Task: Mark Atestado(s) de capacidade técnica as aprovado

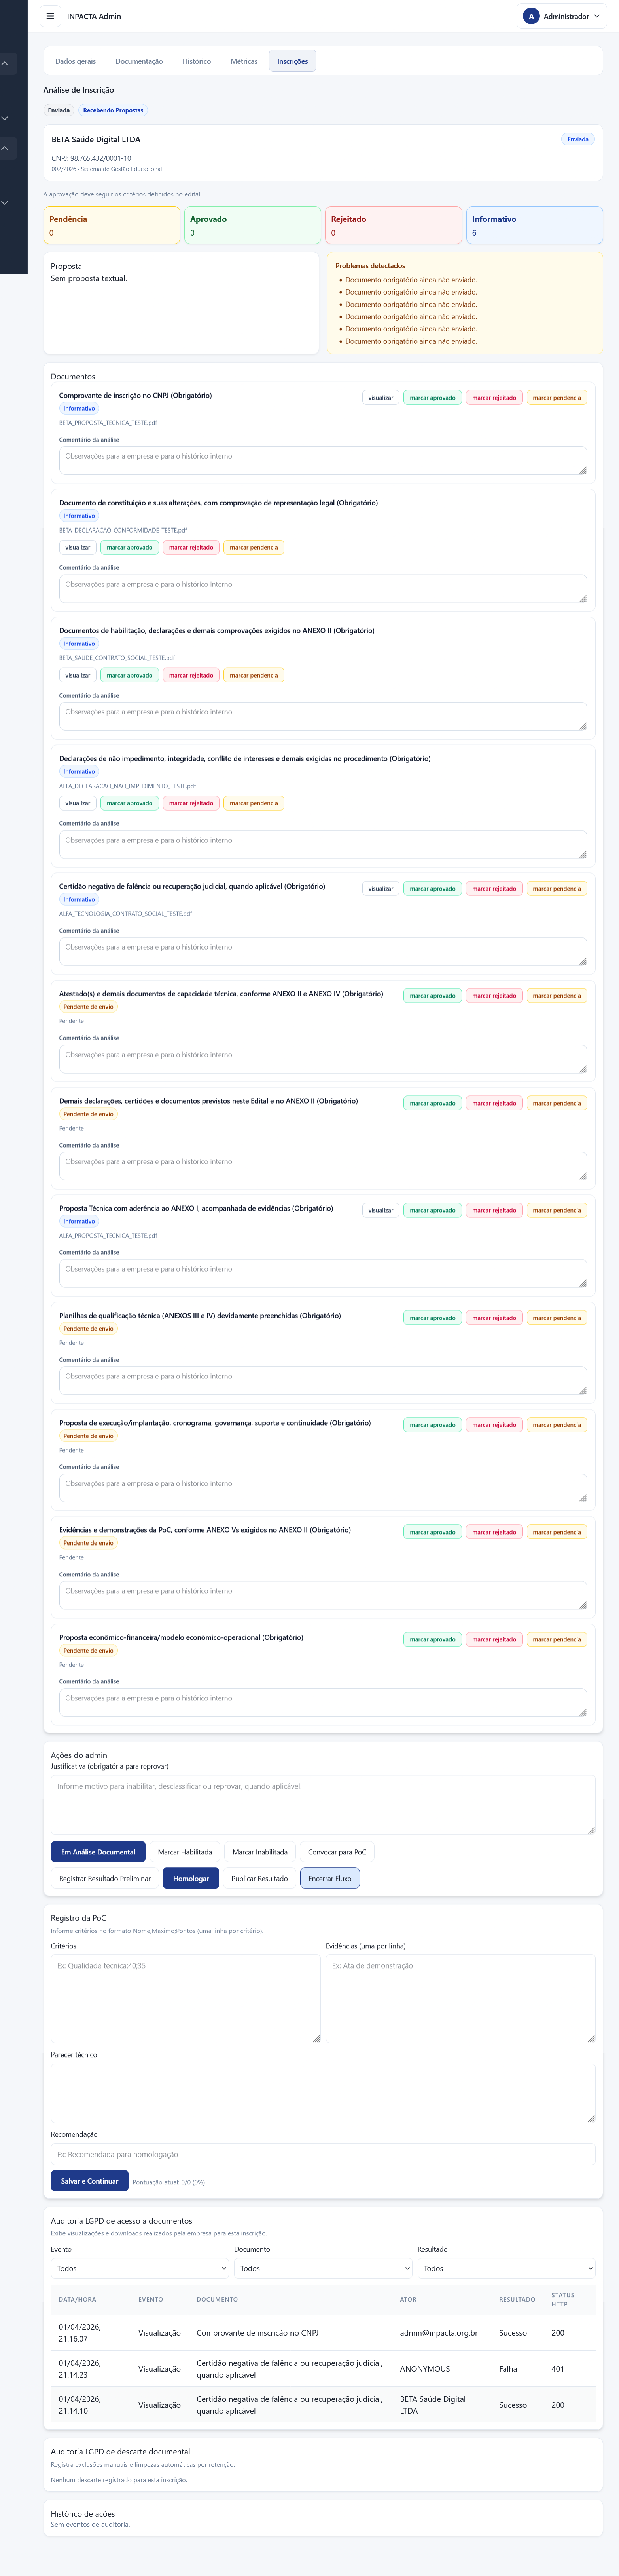Action: 432,996
